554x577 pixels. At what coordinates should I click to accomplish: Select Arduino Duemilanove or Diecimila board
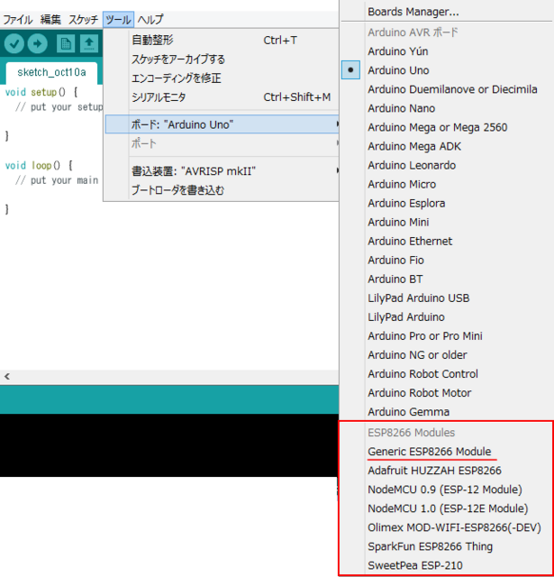[x=447, y=89]
